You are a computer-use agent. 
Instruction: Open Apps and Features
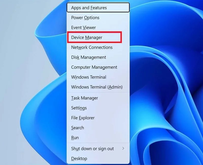click(98, 8)
